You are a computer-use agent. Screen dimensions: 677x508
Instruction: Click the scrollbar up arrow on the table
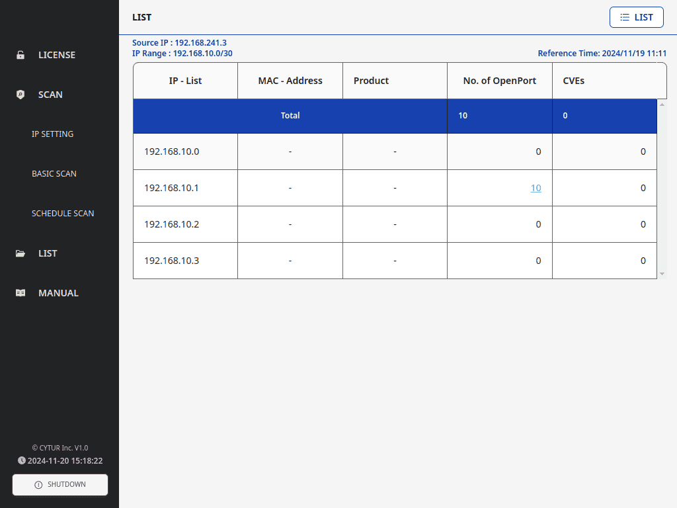(x=662, y=105)
